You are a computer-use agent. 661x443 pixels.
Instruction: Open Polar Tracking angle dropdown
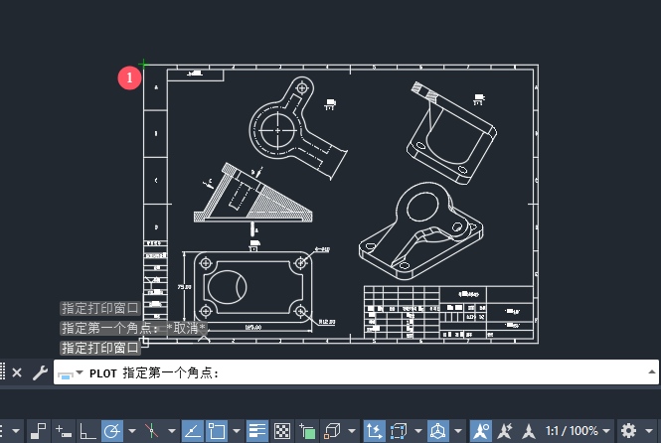[132, 431]
